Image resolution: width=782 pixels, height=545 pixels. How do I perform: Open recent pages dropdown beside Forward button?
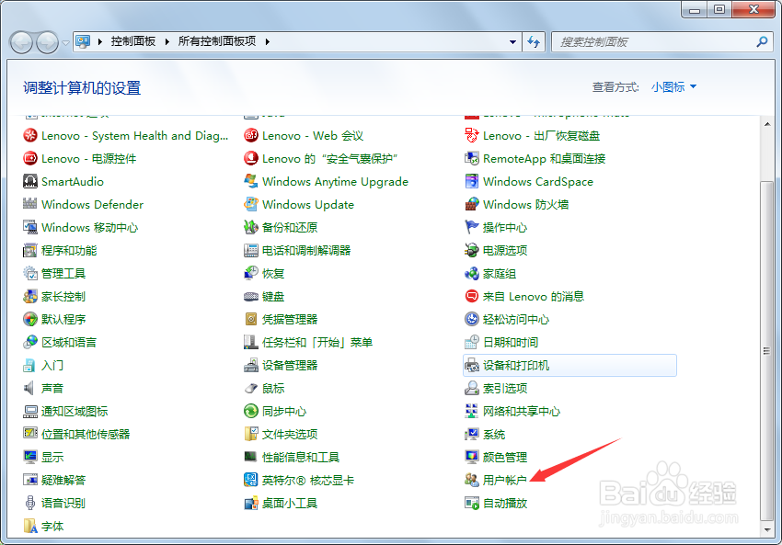coord(65,43)
